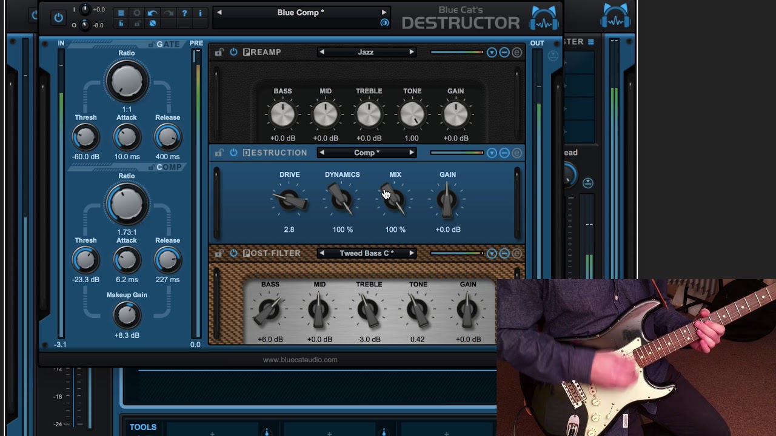Viewport: 776px width, 436px height.
Task: Choose next DESTRUCTION preset after Comp
Action: click(412, 153)
